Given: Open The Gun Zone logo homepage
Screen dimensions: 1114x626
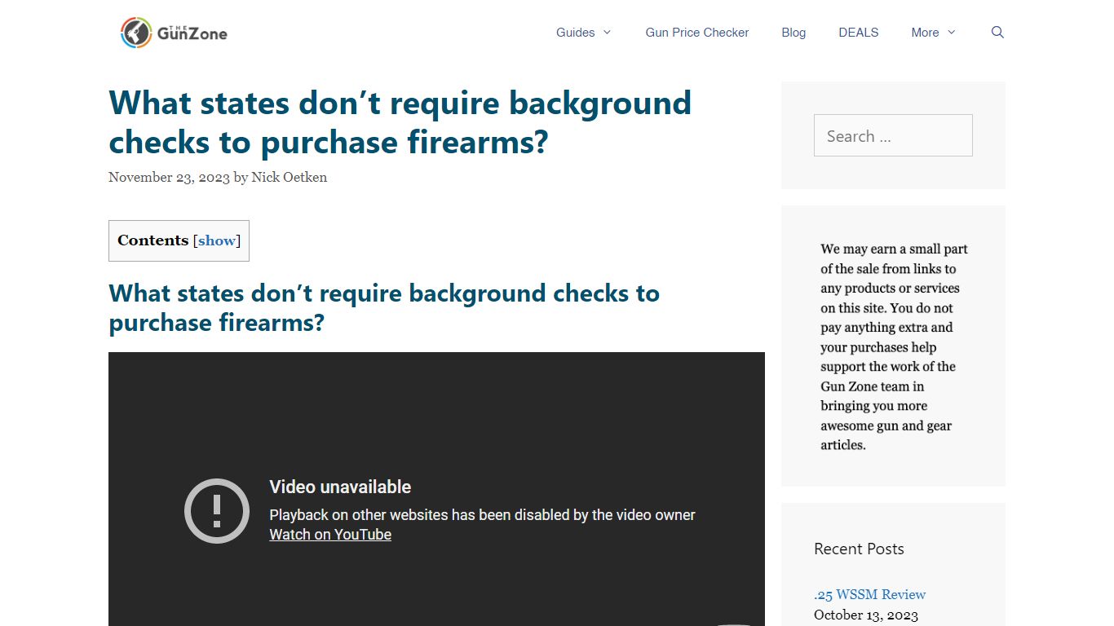Looking at the screenshot, I should (x=174, y=33).
